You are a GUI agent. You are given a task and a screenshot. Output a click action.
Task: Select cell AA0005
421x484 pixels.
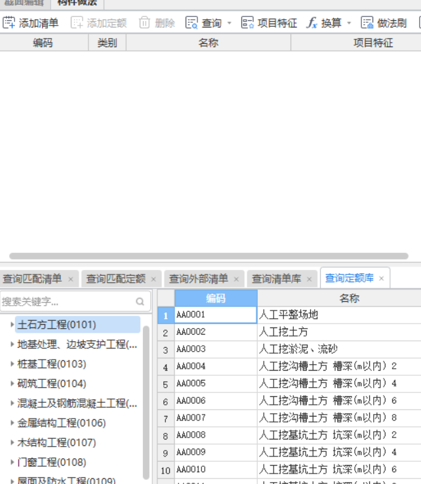pos(216,384)
